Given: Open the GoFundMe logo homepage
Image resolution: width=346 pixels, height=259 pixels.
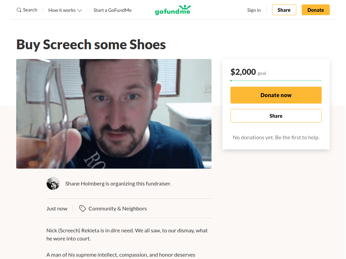Looking at the screenshot, I should point(173,10).
